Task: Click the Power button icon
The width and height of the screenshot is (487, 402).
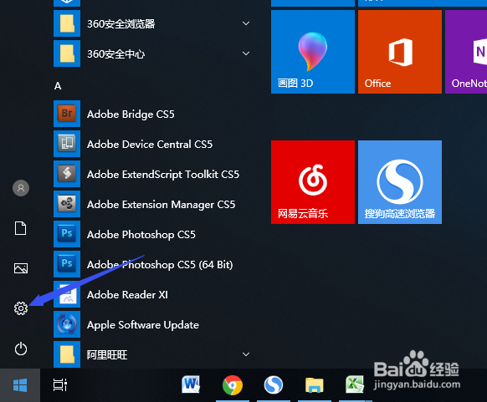Action: 21,349
